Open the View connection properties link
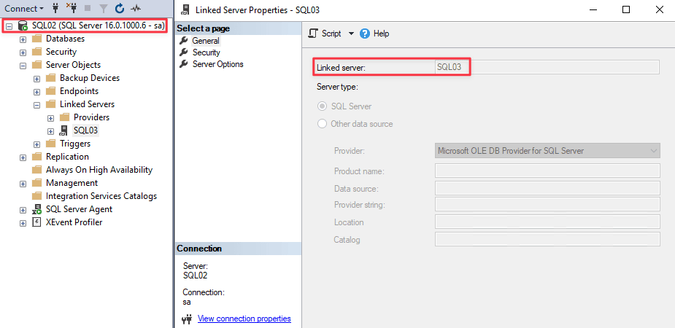The height and width of the screenshot is (328, 675). pyautogui.click(x=244, y=319)
